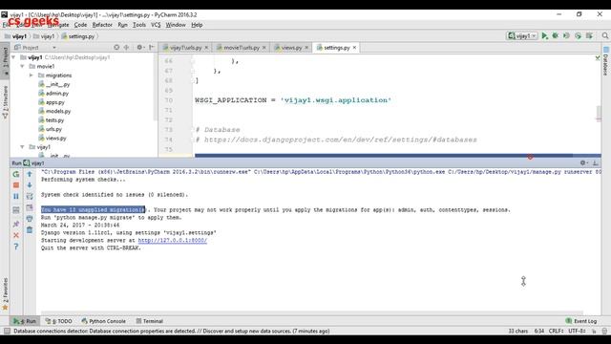Print the console output
This screenshot has width=611, height=344.
point(30,219)
